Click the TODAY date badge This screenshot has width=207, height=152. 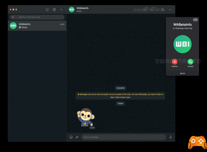click(121, 103)
